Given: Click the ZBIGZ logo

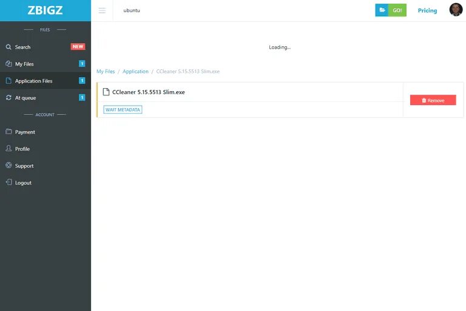Looking at the screenshot, I should coord(45,10).
